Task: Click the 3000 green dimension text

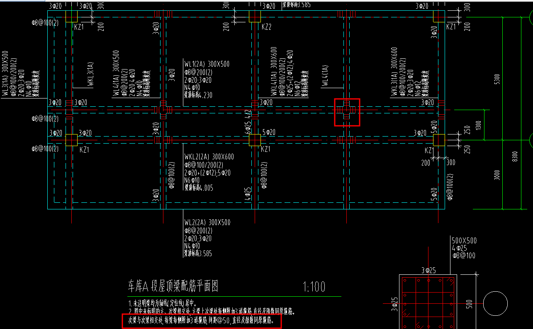Action: point(498,174)
